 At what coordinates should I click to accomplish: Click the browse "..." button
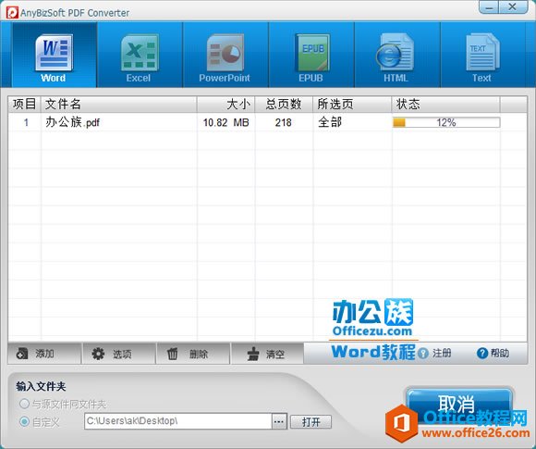click(x=279, y=421)
